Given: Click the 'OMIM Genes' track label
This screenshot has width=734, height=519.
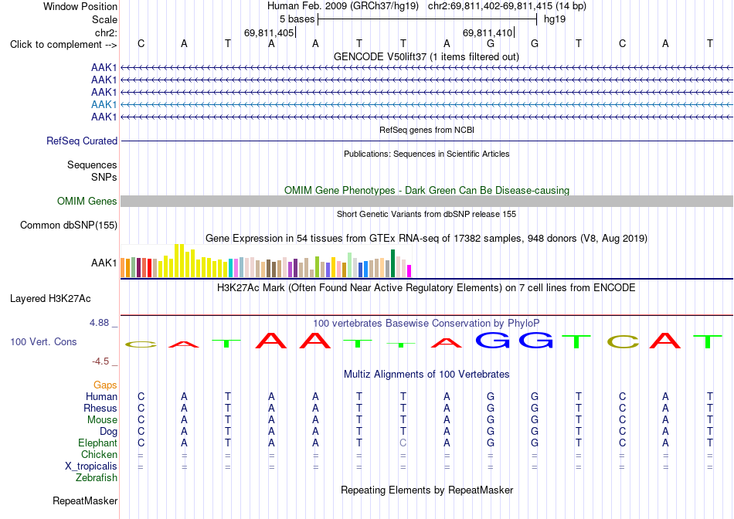Looking at the screenshot, I should 87,202.
